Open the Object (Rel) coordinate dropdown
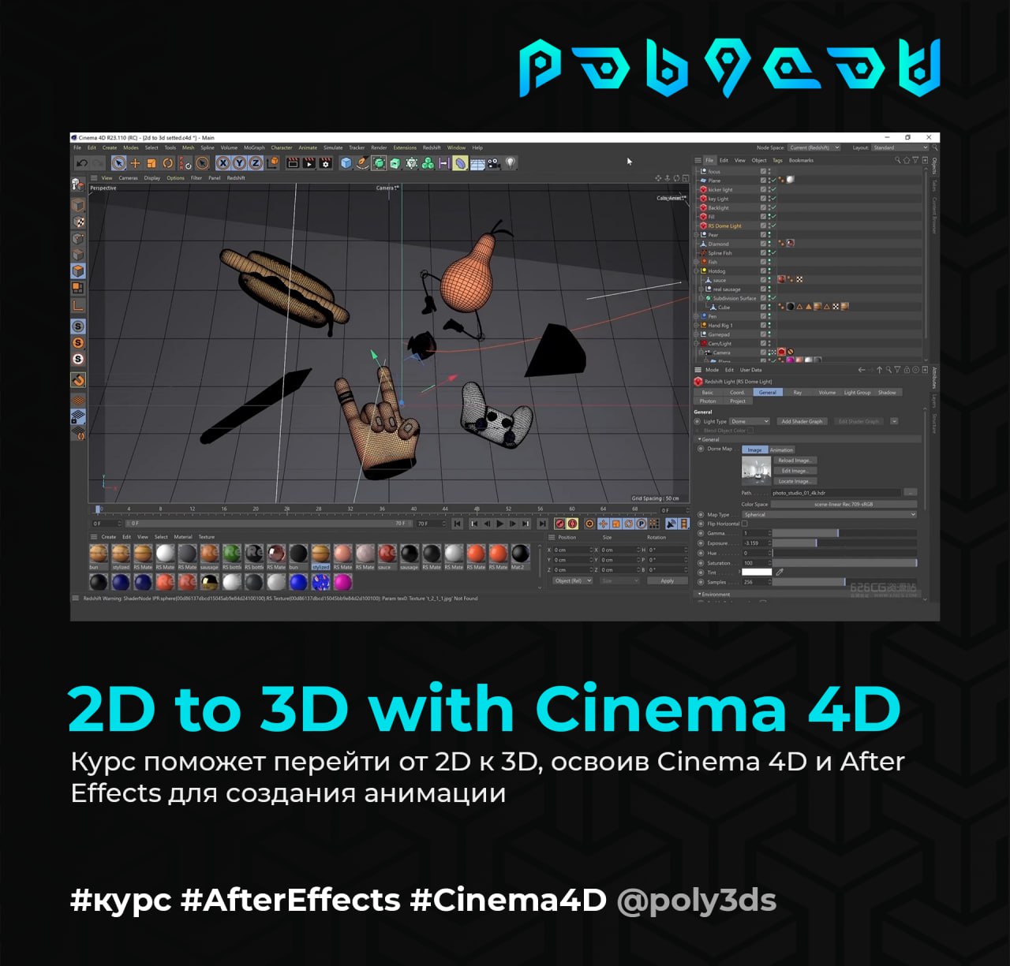The image size is (1010, 966). (572, 580)
